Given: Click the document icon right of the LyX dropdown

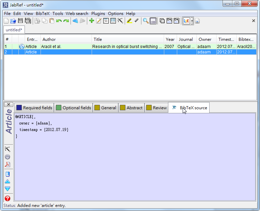Looking at the screenshot, I should [197, 21].
